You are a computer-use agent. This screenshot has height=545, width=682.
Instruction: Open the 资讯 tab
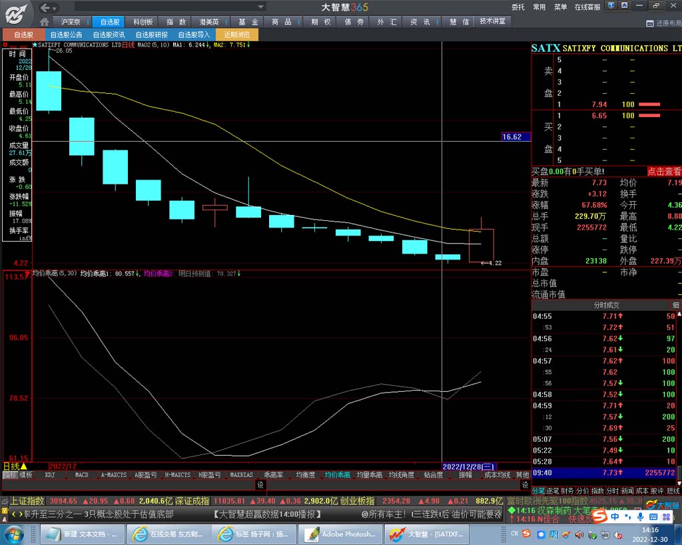pos(420,22)
